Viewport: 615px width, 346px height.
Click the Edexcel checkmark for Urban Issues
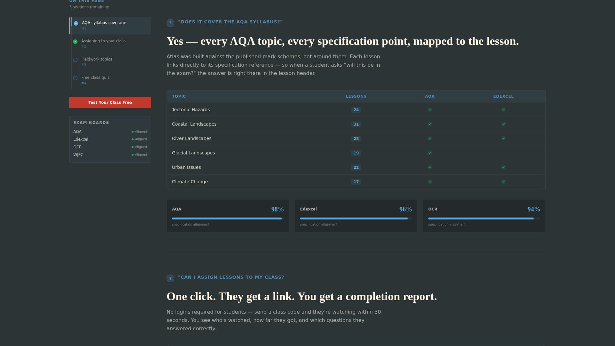point(504,167)
